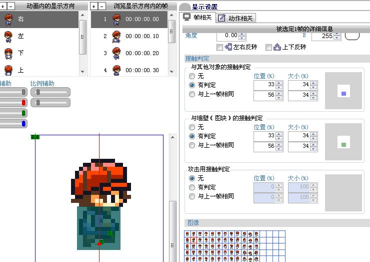
Task: Click the vertical flip arrow icon
Action: [x=277, y=47]
